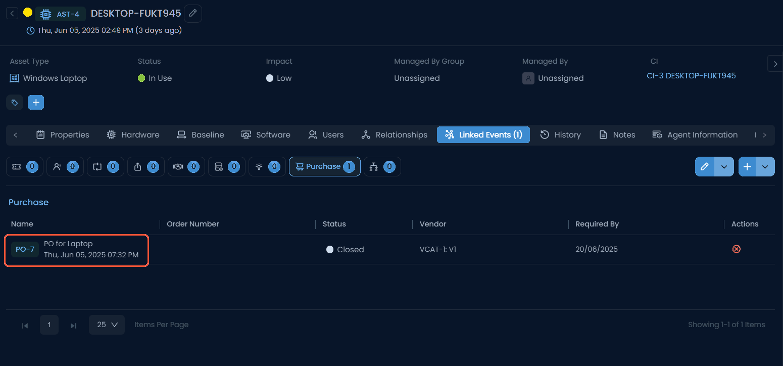Viewport: 783px width, 366px height.
Task: Switch to the Software tab
Action: pos(266,135)
